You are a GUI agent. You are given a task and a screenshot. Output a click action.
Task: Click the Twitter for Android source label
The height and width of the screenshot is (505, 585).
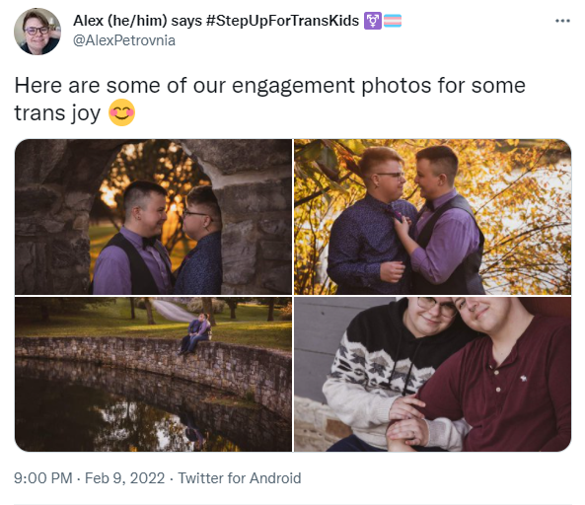240,478
